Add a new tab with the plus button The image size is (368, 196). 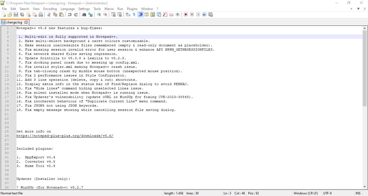coord(351,9)
